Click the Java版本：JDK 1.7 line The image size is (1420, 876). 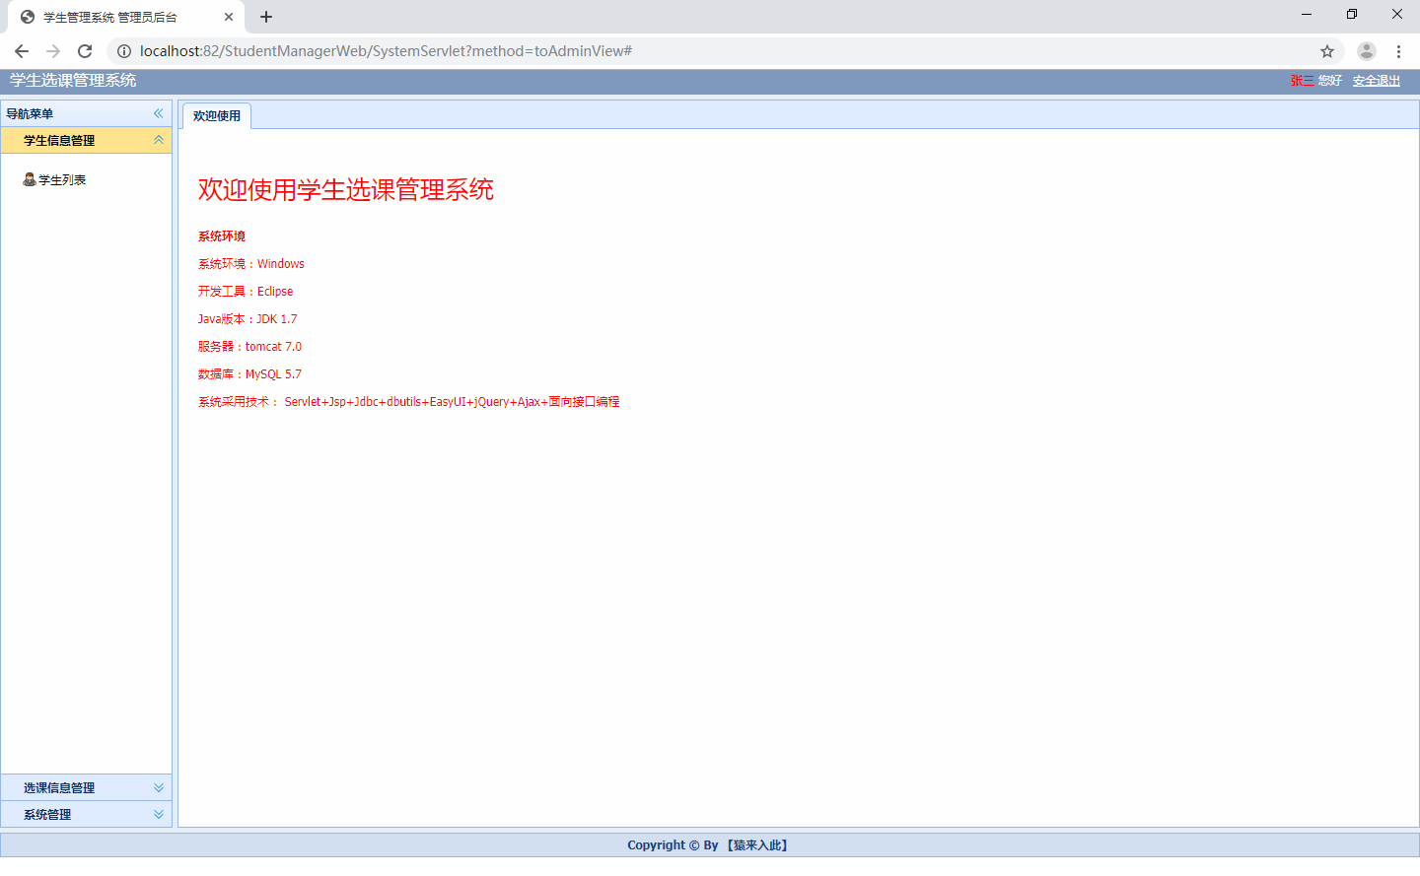[248, 319]
